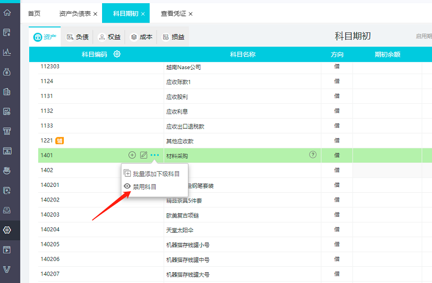Click the 方向 column header
Screen dimensions: 432x283
(337, 55)
